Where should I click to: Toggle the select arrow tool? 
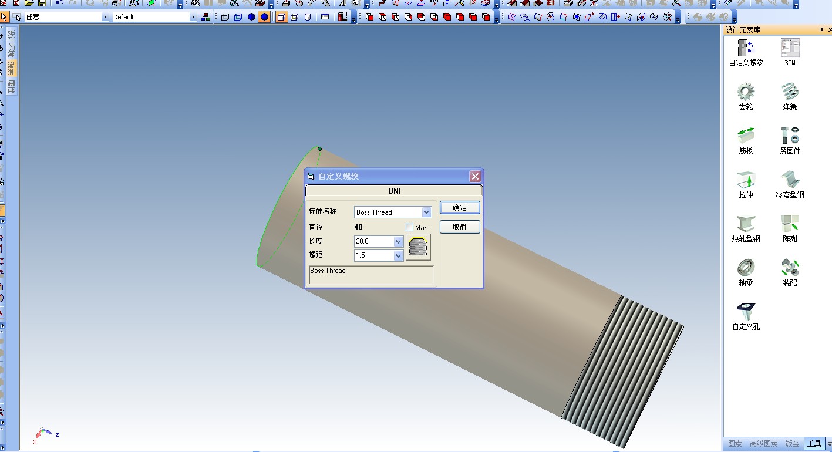click(x=4, y=17)
